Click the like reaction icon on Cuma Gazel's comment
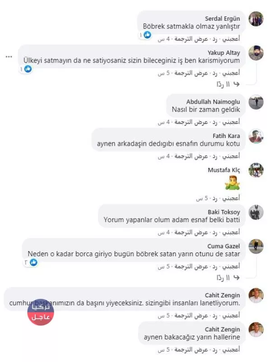 (33, 262)
